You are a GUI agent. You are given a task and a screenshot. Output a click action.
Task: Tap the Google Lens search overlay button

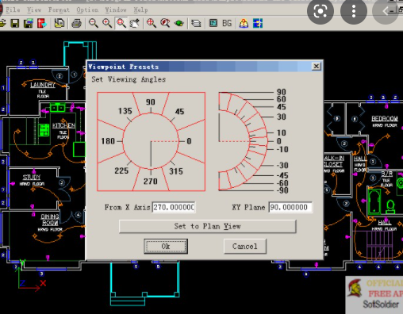(320, 11)
